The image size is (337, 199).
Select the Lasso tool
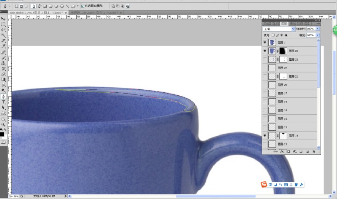tap(3, 30)
